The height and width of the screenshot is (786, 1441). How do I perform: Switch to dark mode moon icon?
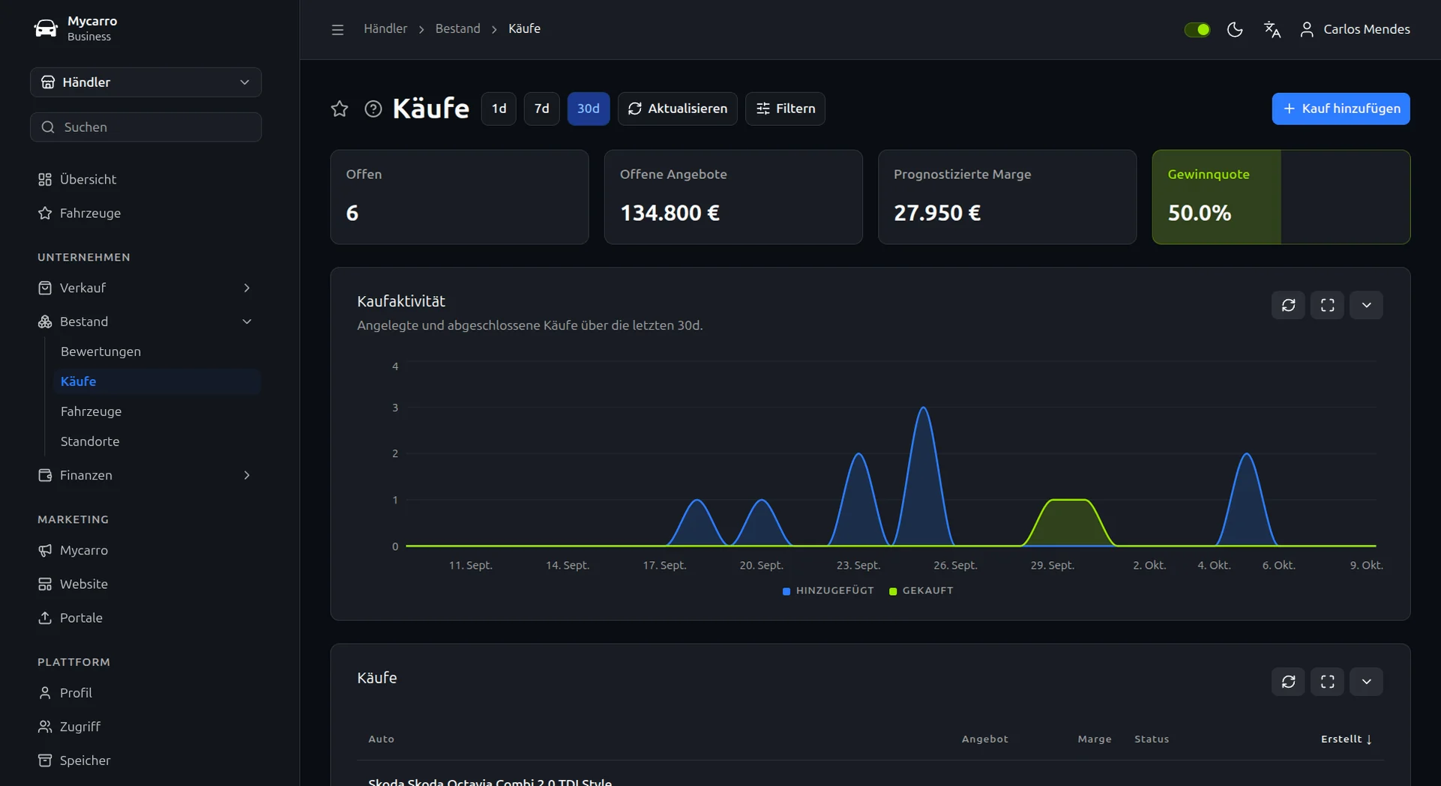click(x=1235, y=29)
